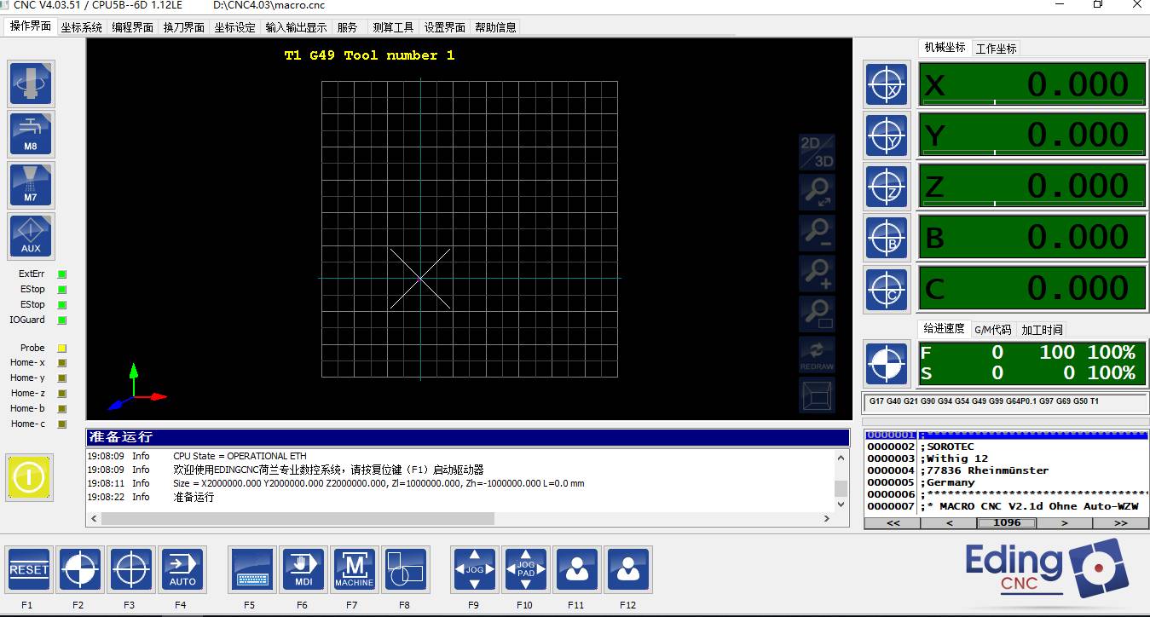This screenshot has height=617, width=1150.
Task: Switch view using the 2D/3D button
Action: pos(817,152)
